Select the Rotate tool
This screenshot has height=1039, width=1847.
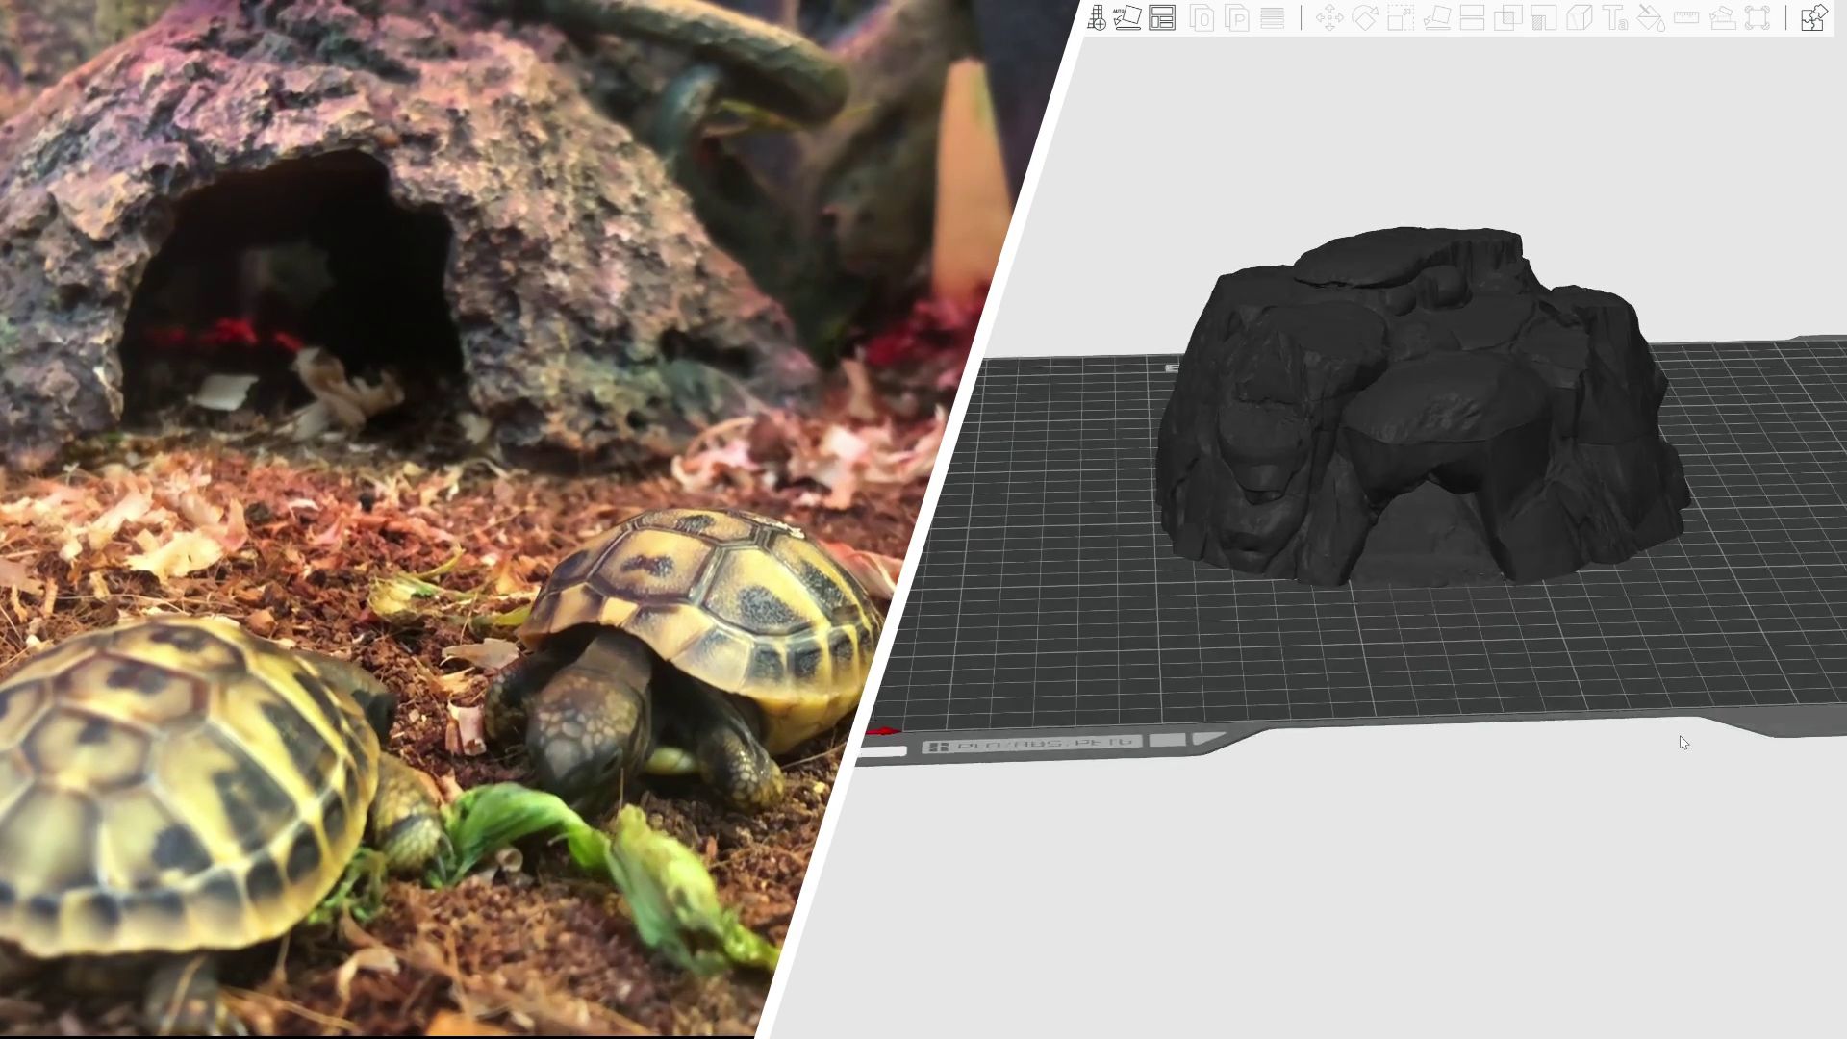click(x=1365, y=17)
